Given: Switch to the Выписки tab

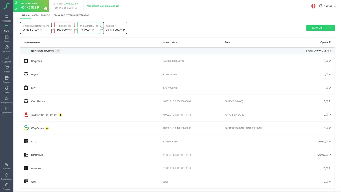Looking at the screenshot, I should tap(46, 15).
